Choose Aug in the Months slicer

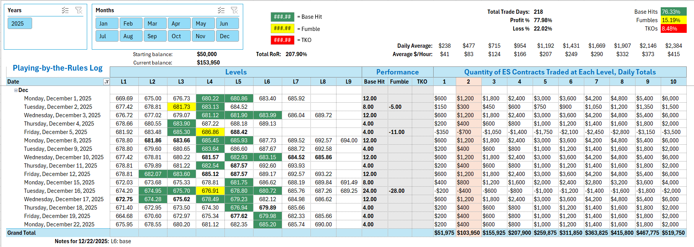click(131, 36)
